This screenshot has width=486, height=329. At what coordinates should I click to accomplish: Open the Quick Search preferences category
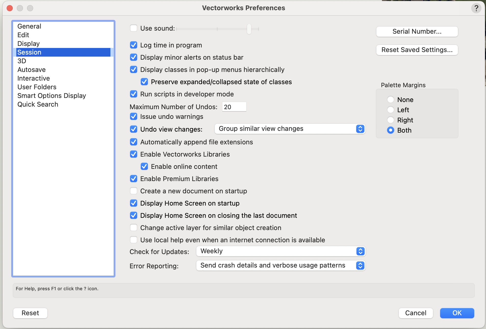click(x=38, y=104)
